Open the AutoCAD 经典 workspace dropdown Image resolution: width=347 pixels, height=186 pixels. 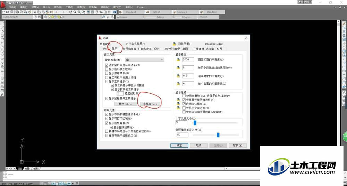[x=17, y=17]
